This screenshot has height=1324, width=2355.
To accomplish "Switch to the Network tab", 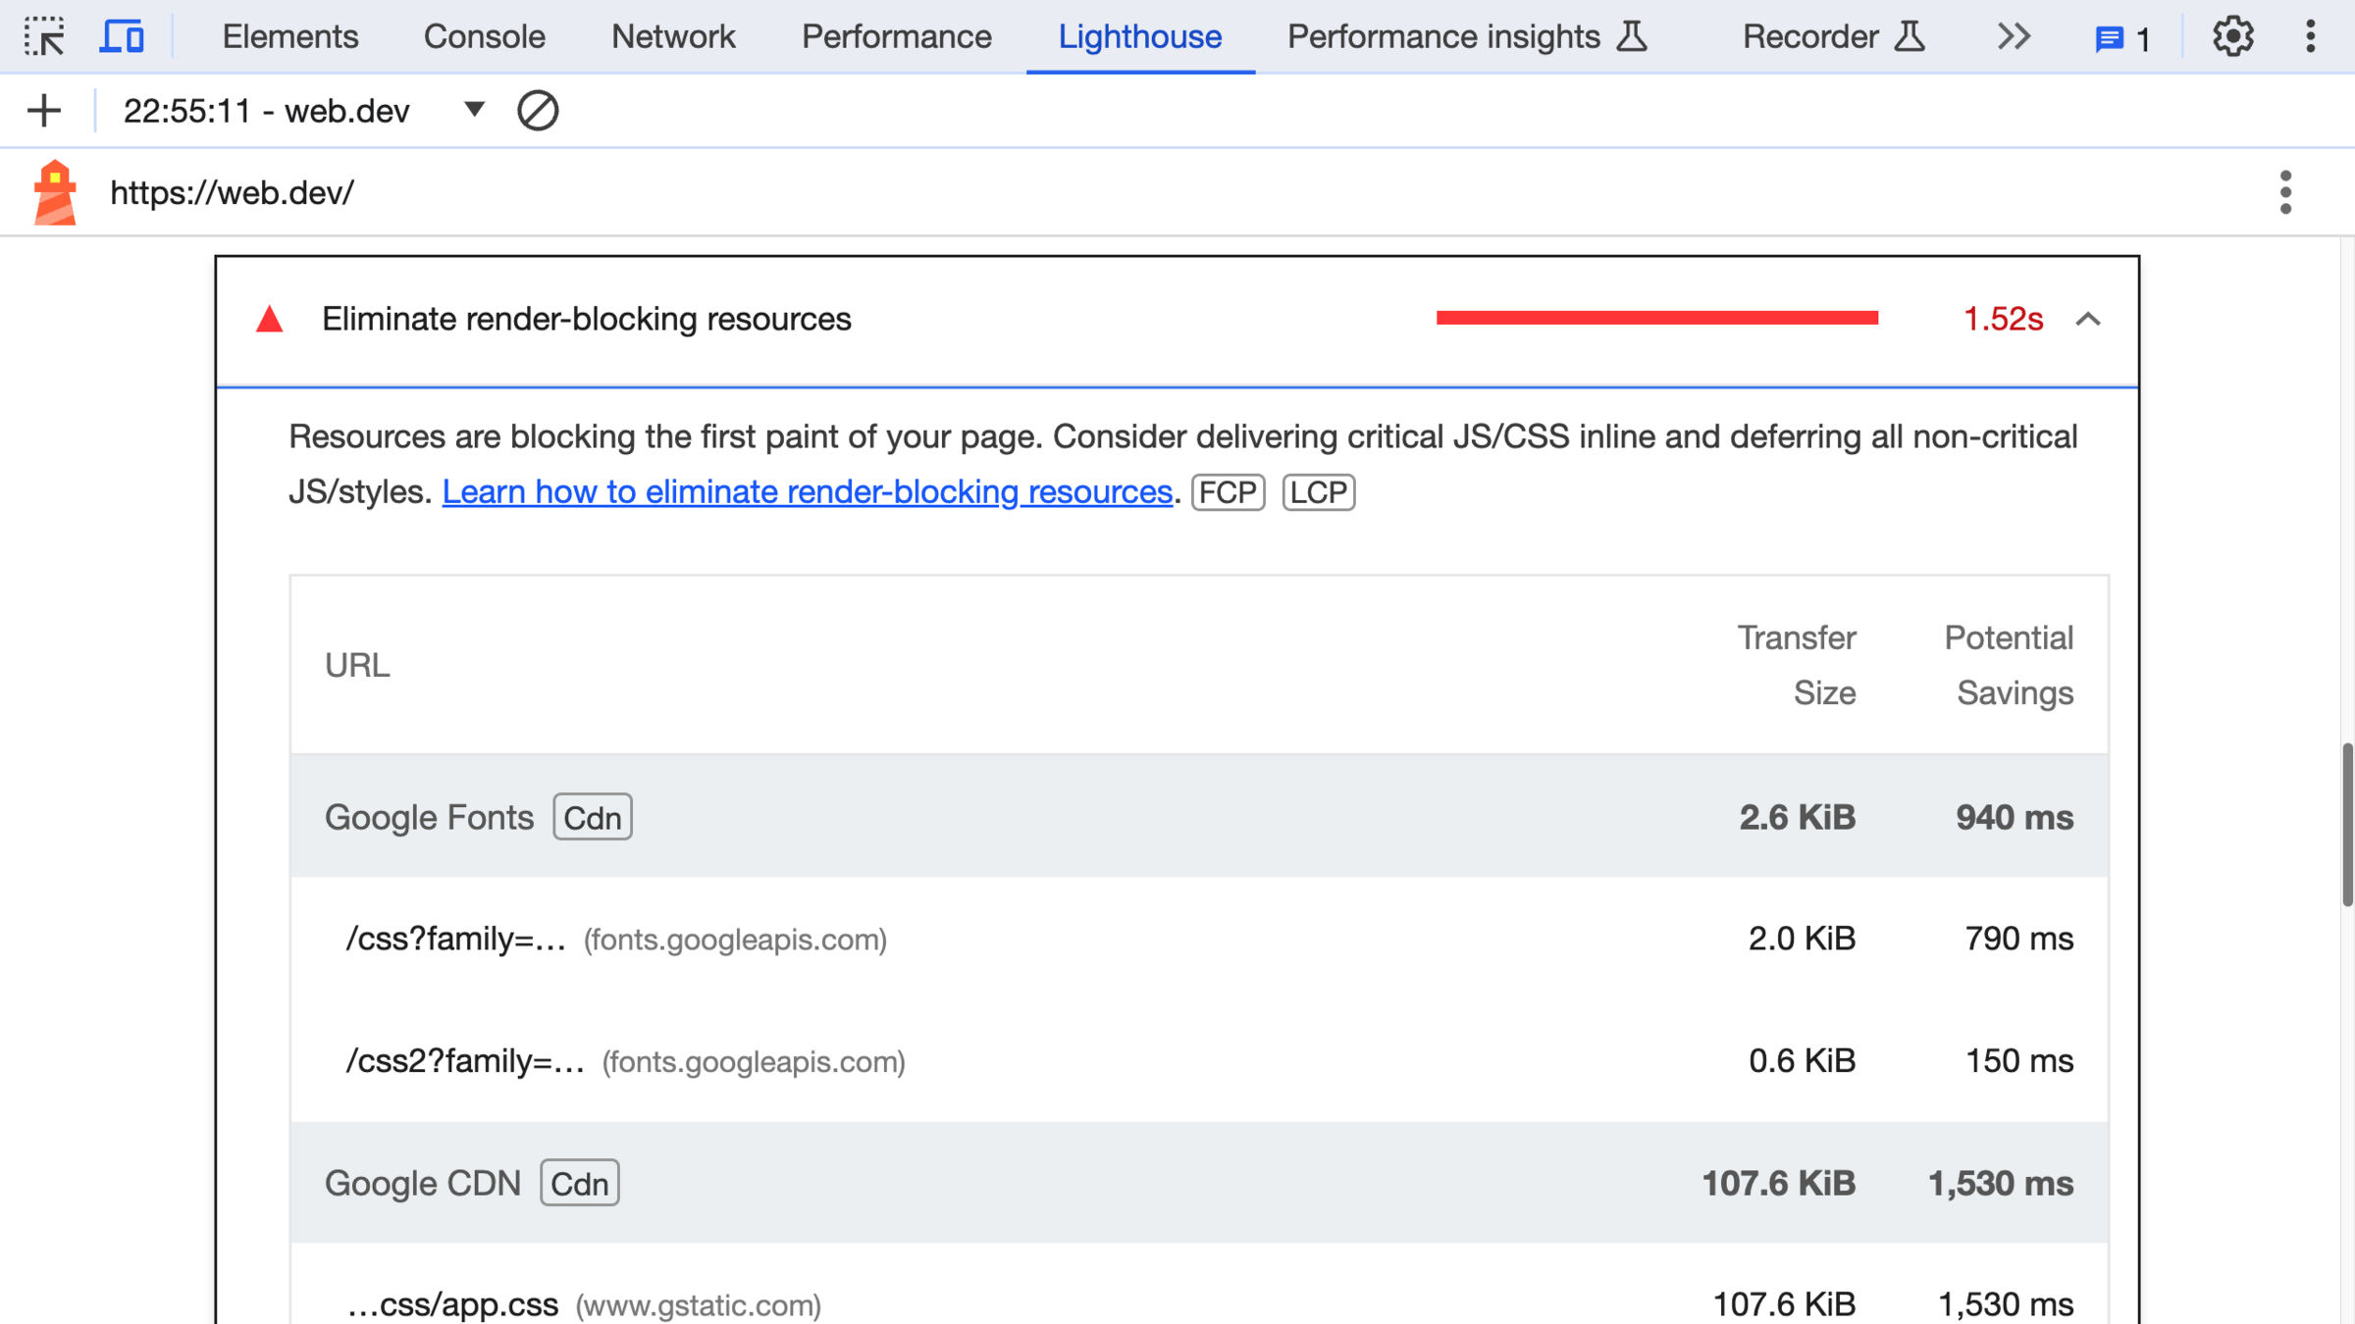I will (673, 37).
